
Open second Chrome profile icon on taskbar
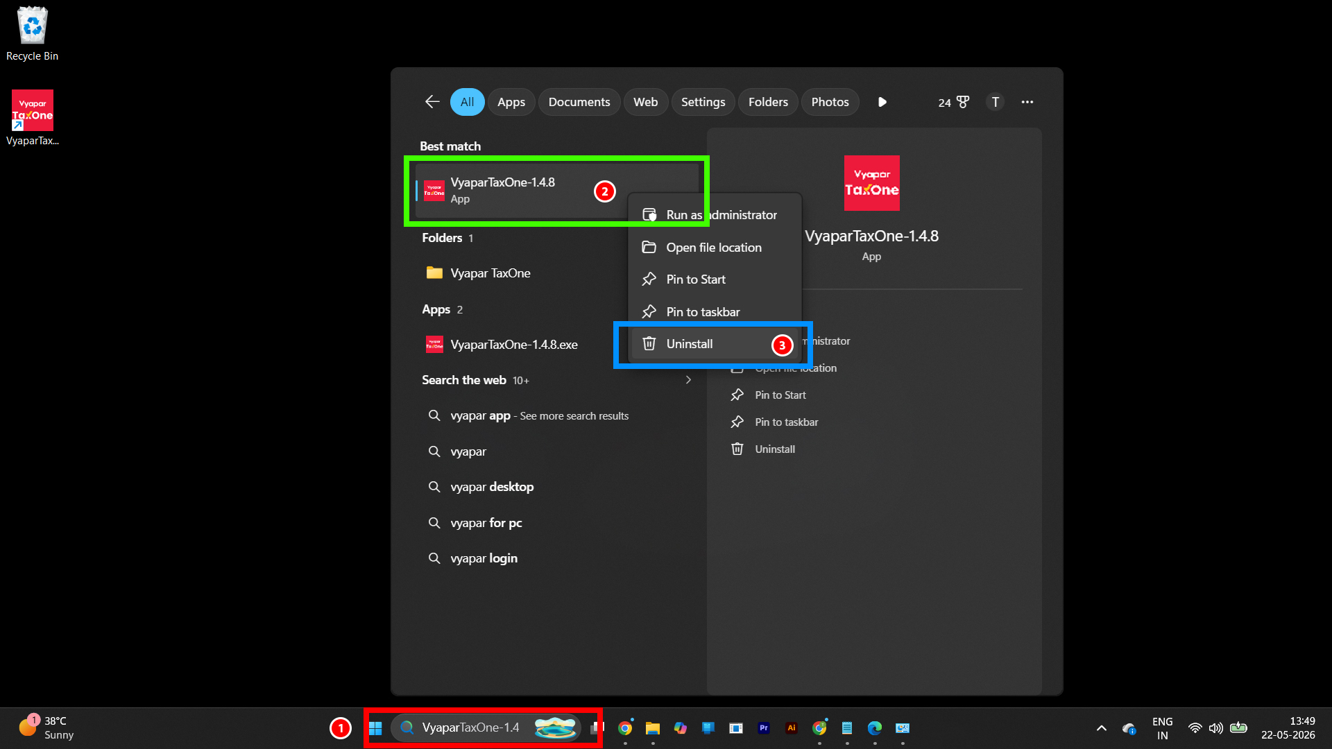pos(819,728)
